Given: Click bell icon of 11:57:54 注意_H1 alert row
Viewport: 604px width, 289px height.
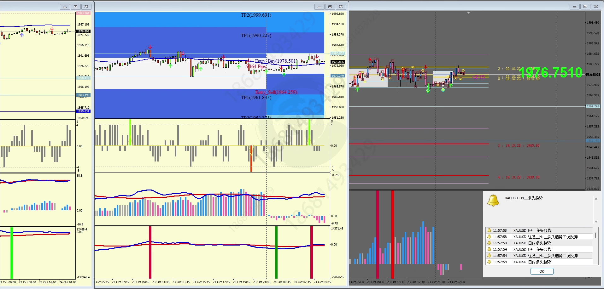Looking at the screenshot, I should tap(489, 256).
